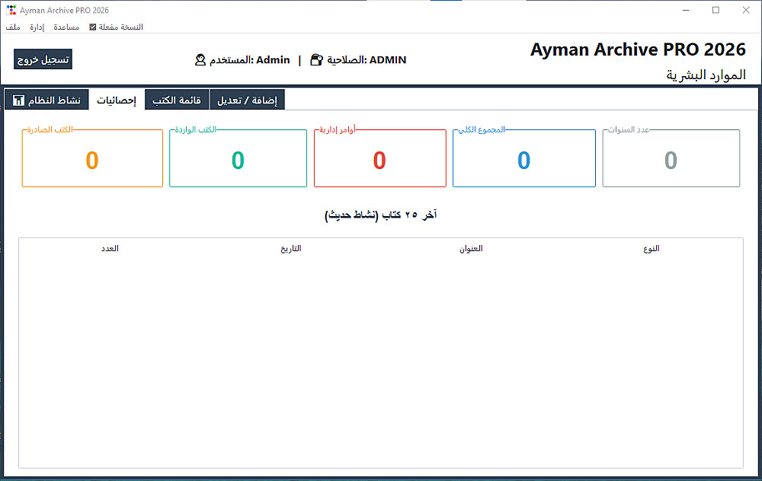
Task: Click the المستخدم: Admin label
Action: (x=250, y=59)
